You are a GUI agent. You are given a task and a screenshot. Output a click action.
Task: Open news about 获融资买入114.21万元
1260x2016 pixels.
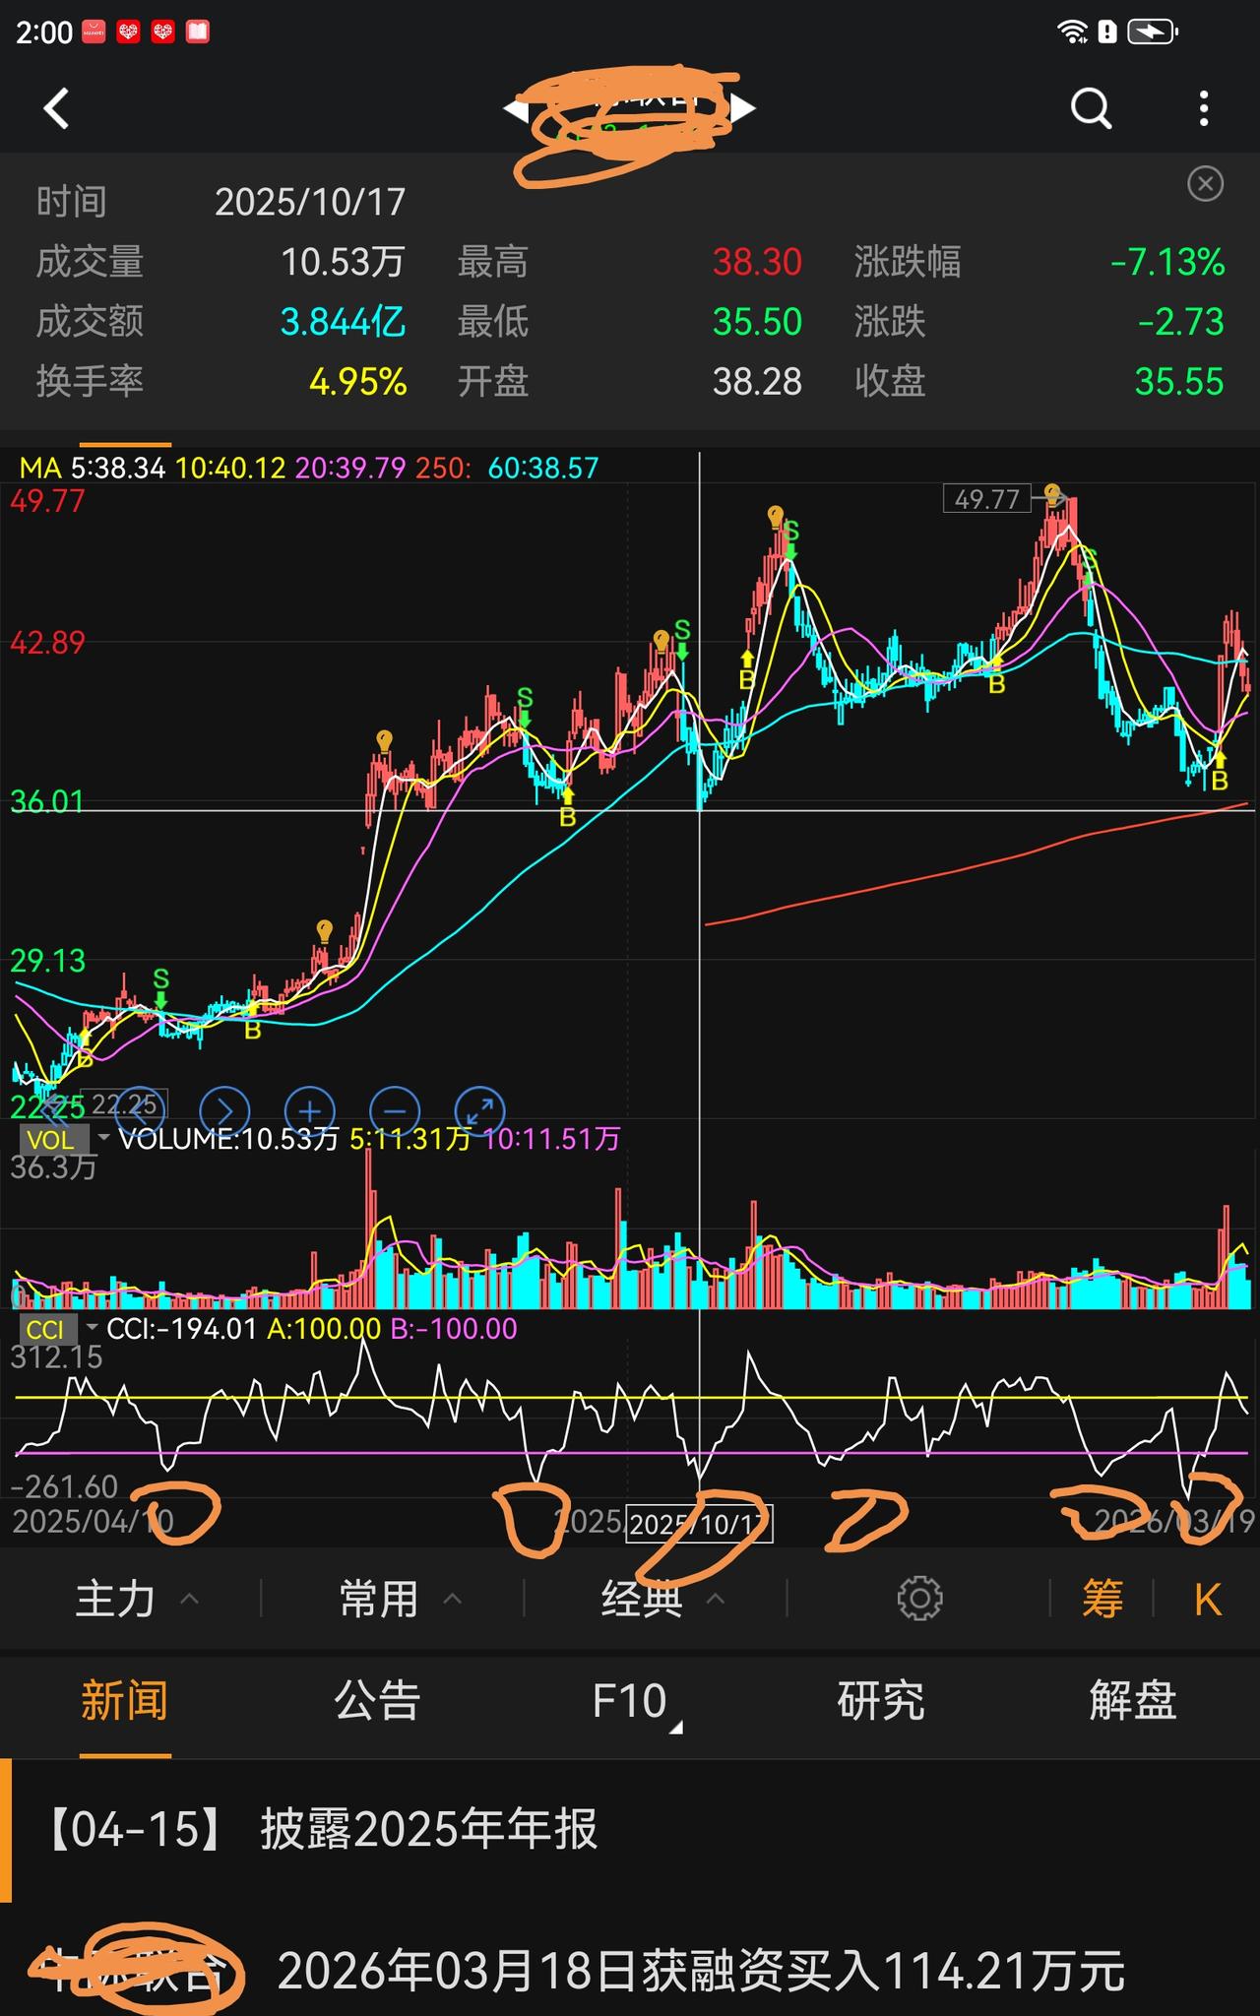click(630, 1971)
